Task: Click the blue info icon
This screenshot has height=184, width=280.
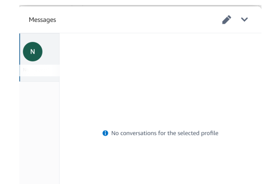Action: [x=105, y=133]
